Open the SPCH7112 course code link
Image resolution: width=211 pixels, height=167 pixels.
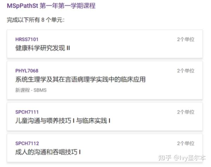(27, 143)
